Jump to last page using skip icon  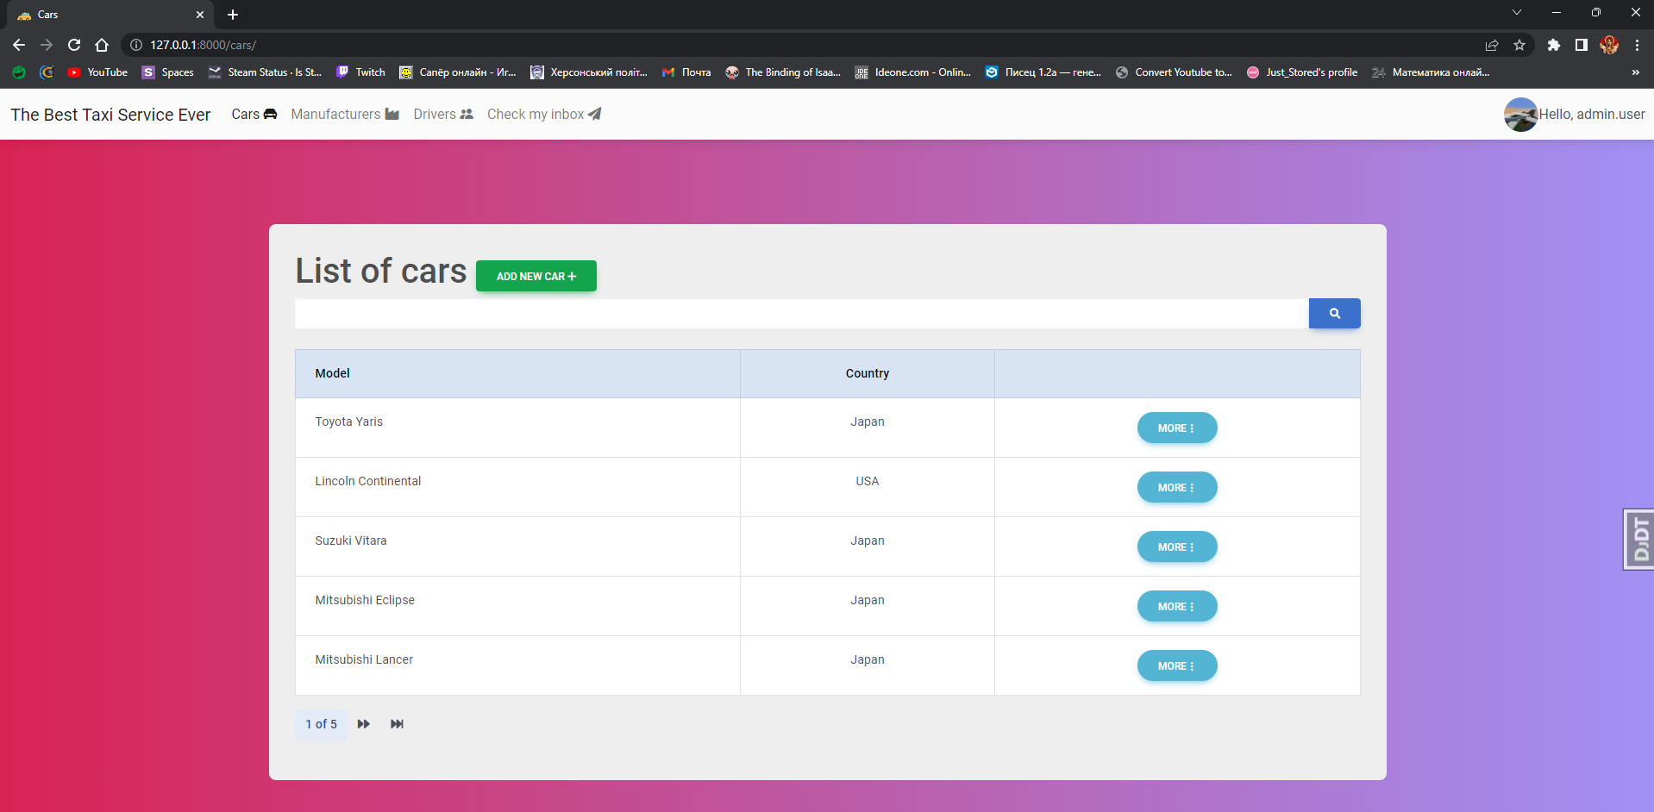[397, 724]
